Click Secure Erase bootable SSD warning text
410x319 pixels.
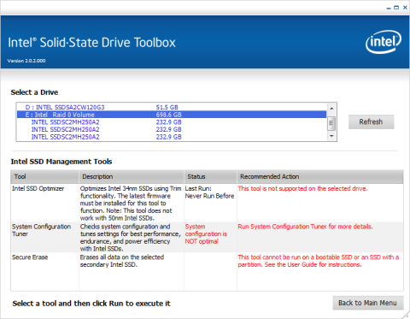[319, 261]
